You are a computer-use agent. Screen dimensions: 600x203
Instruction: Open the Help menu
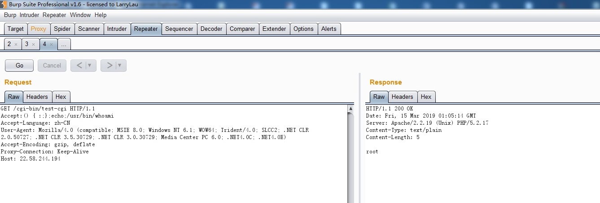tap(101, 15)
